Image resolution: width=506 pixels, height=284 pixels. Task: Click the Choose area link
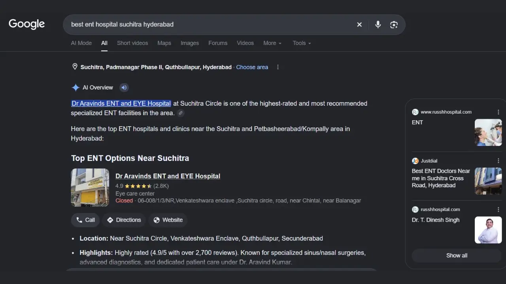[252, 67]
